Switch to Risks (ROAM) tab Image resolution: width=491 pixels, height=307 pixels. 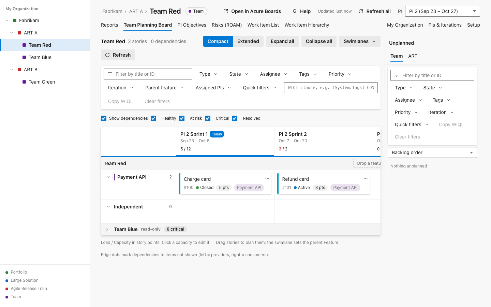[227, 25]
